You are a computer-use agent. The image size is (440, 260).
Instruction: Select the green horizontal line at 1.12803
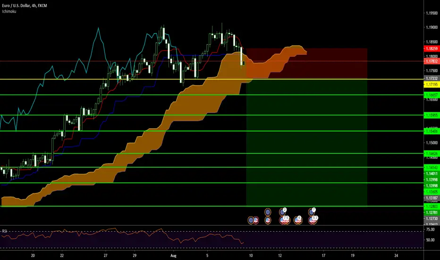(x=212, y=206)
